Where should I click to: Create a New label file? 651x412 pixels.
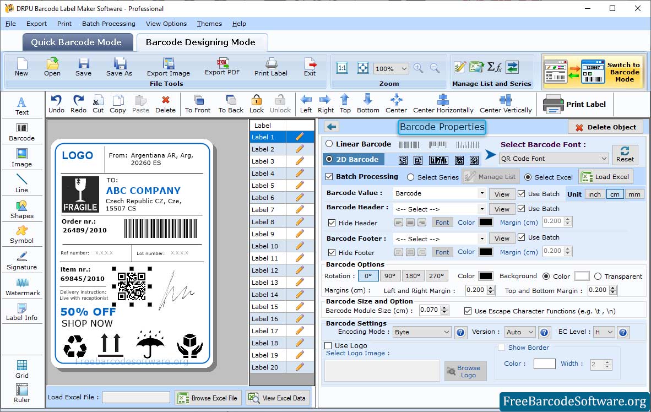tap(21, 67)
